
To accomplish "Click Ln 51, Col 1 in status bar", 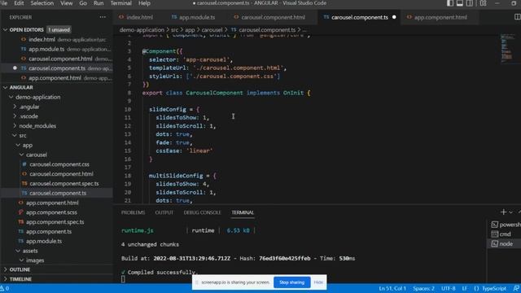I will pyautogui.click(x=392, y=288).
